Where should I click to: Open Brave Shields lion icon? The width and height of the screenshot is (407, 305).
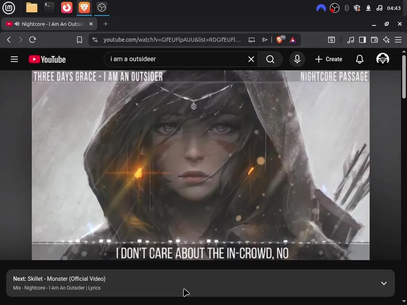pos(279,40)
